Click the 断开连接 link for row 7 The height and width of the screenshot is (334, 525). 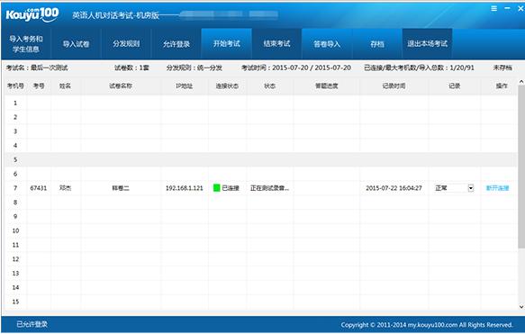coord(497,188)
